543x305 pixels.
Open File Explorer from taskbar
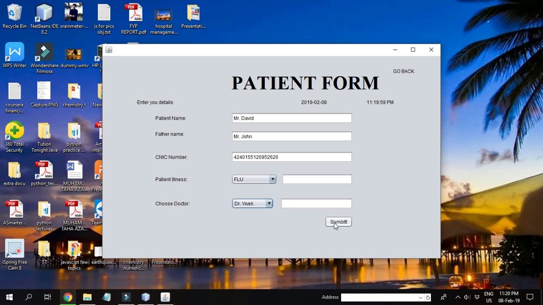pyautogui.click(x=87, y=297)
